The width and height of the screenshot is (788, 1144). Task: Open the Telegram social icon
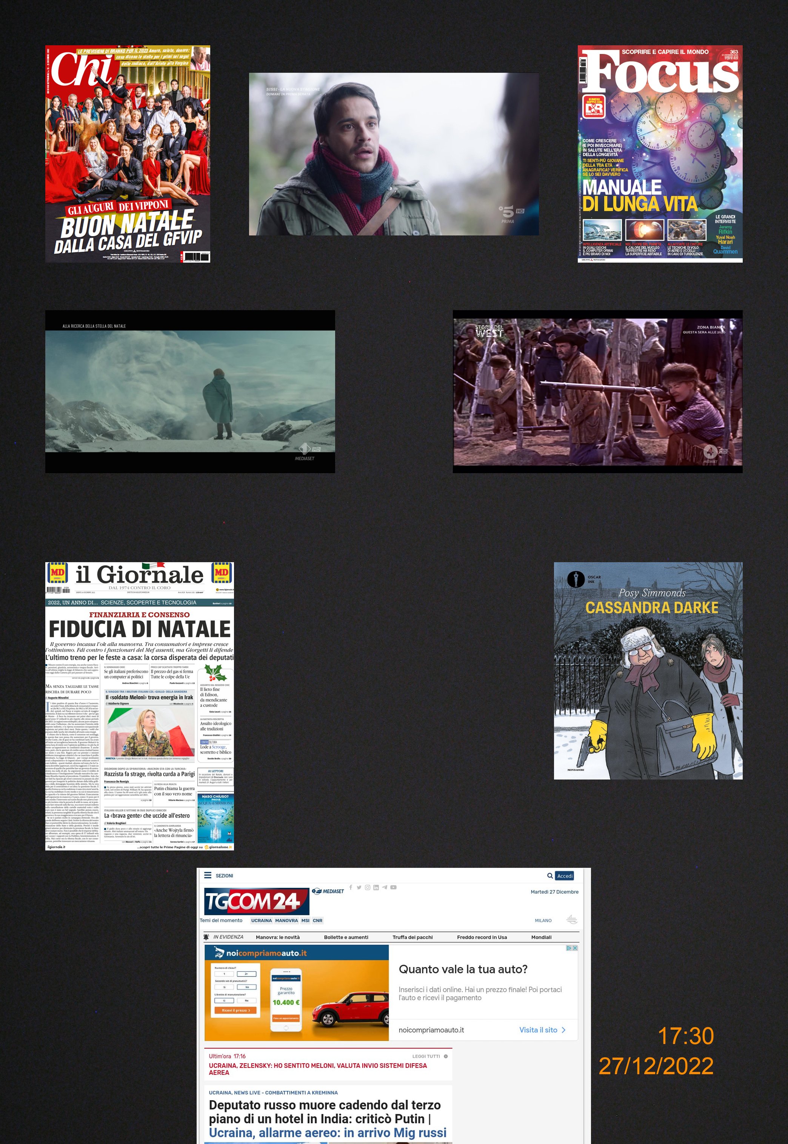pos(385,887)
